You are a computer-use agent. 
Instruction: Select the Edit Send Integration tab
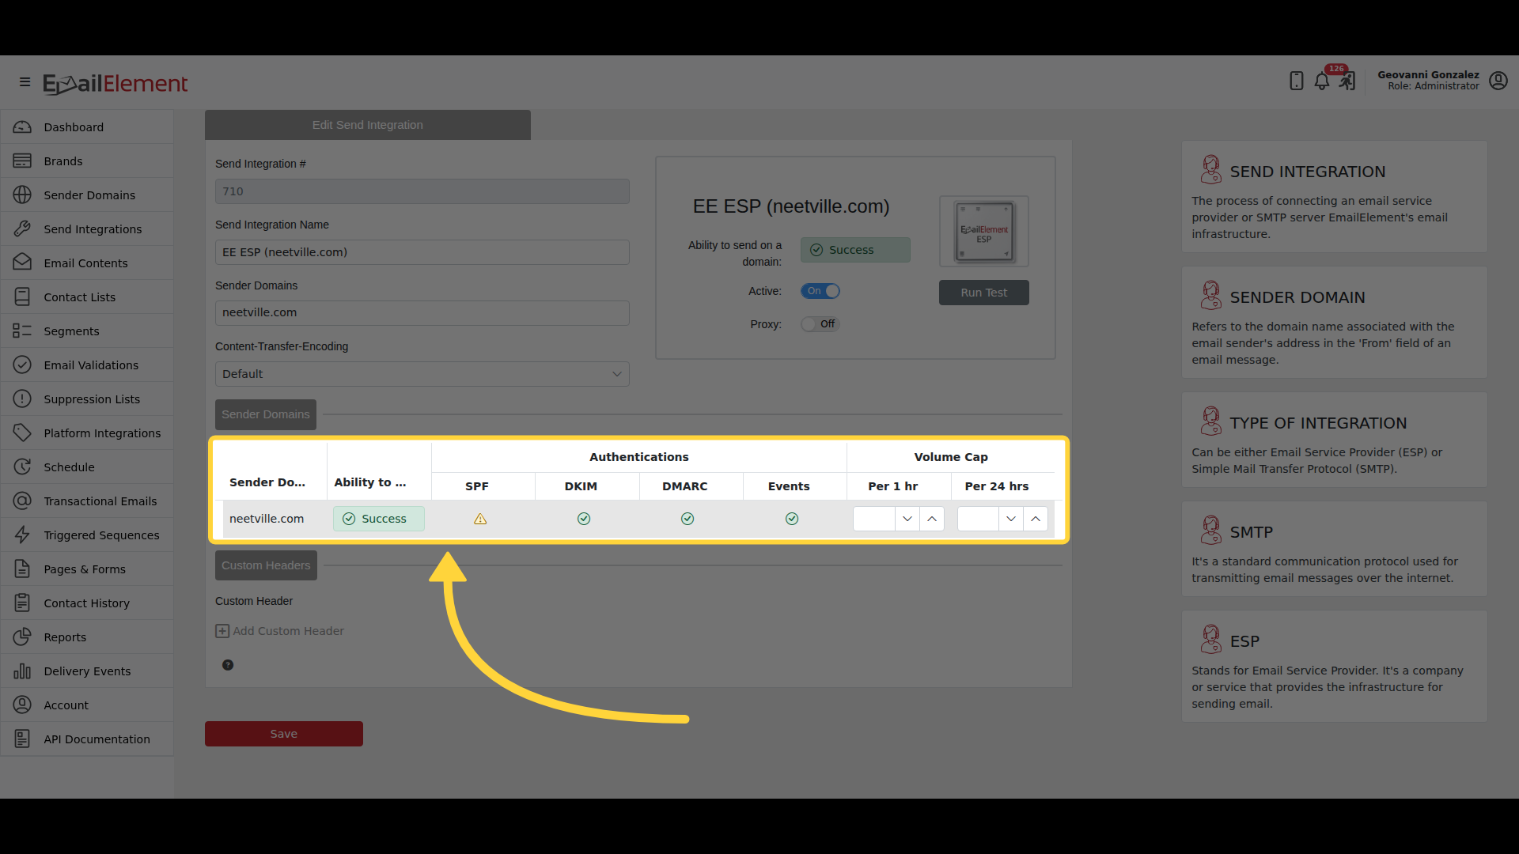368,125
